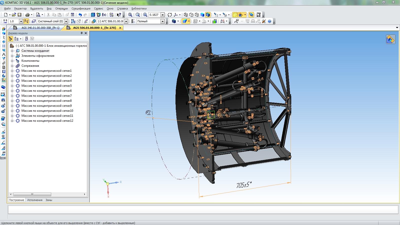This screenshot has width=400, height=225.
Task: Open the blue Help question mark icon
Action: tap(269, 21)
